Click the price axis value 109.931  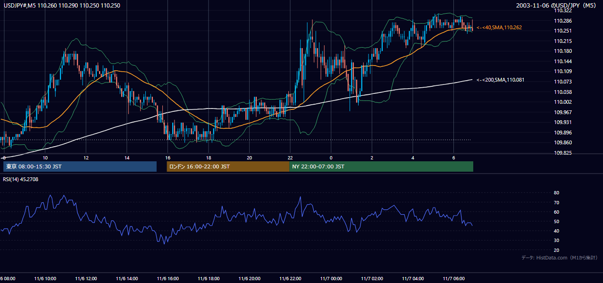[563, 122]
